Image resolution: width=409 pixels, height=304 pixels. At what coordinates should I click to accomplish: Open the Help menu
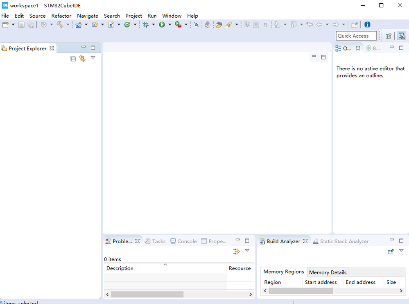192,16
